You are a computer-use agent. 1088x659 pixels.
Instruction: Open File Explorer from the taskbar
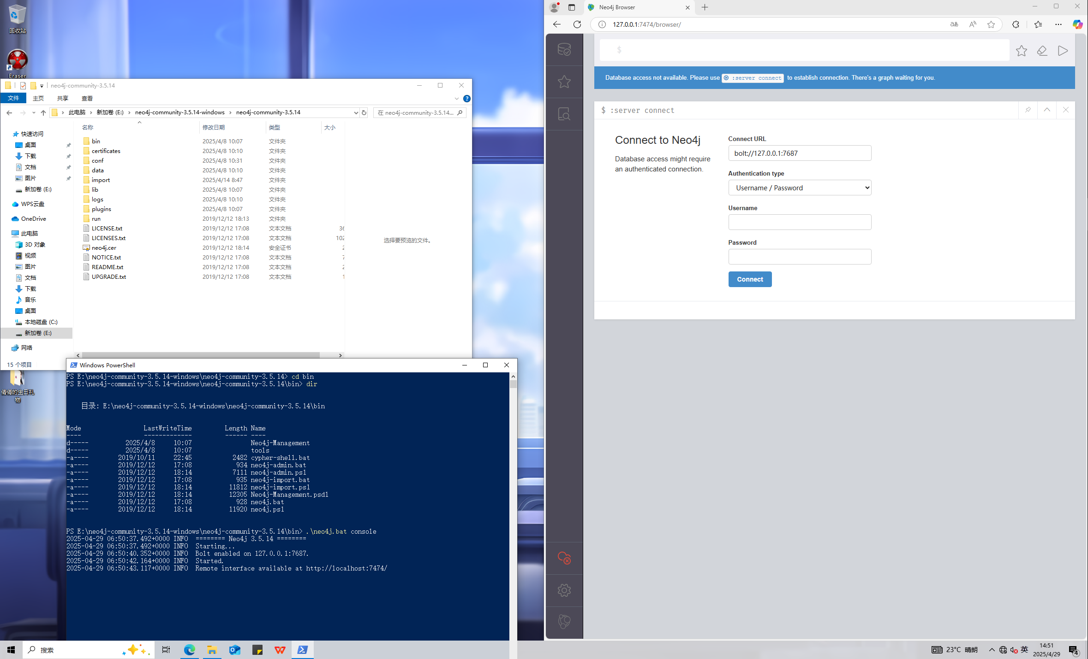pyautogui.click(x=212, y=650)
